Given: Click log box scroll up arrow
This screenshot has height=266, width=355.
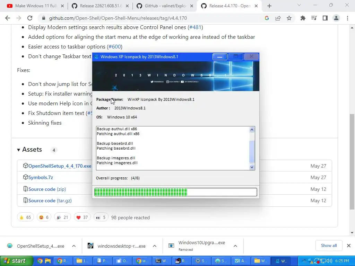Looking at the screenshot, I should [252, 130].
